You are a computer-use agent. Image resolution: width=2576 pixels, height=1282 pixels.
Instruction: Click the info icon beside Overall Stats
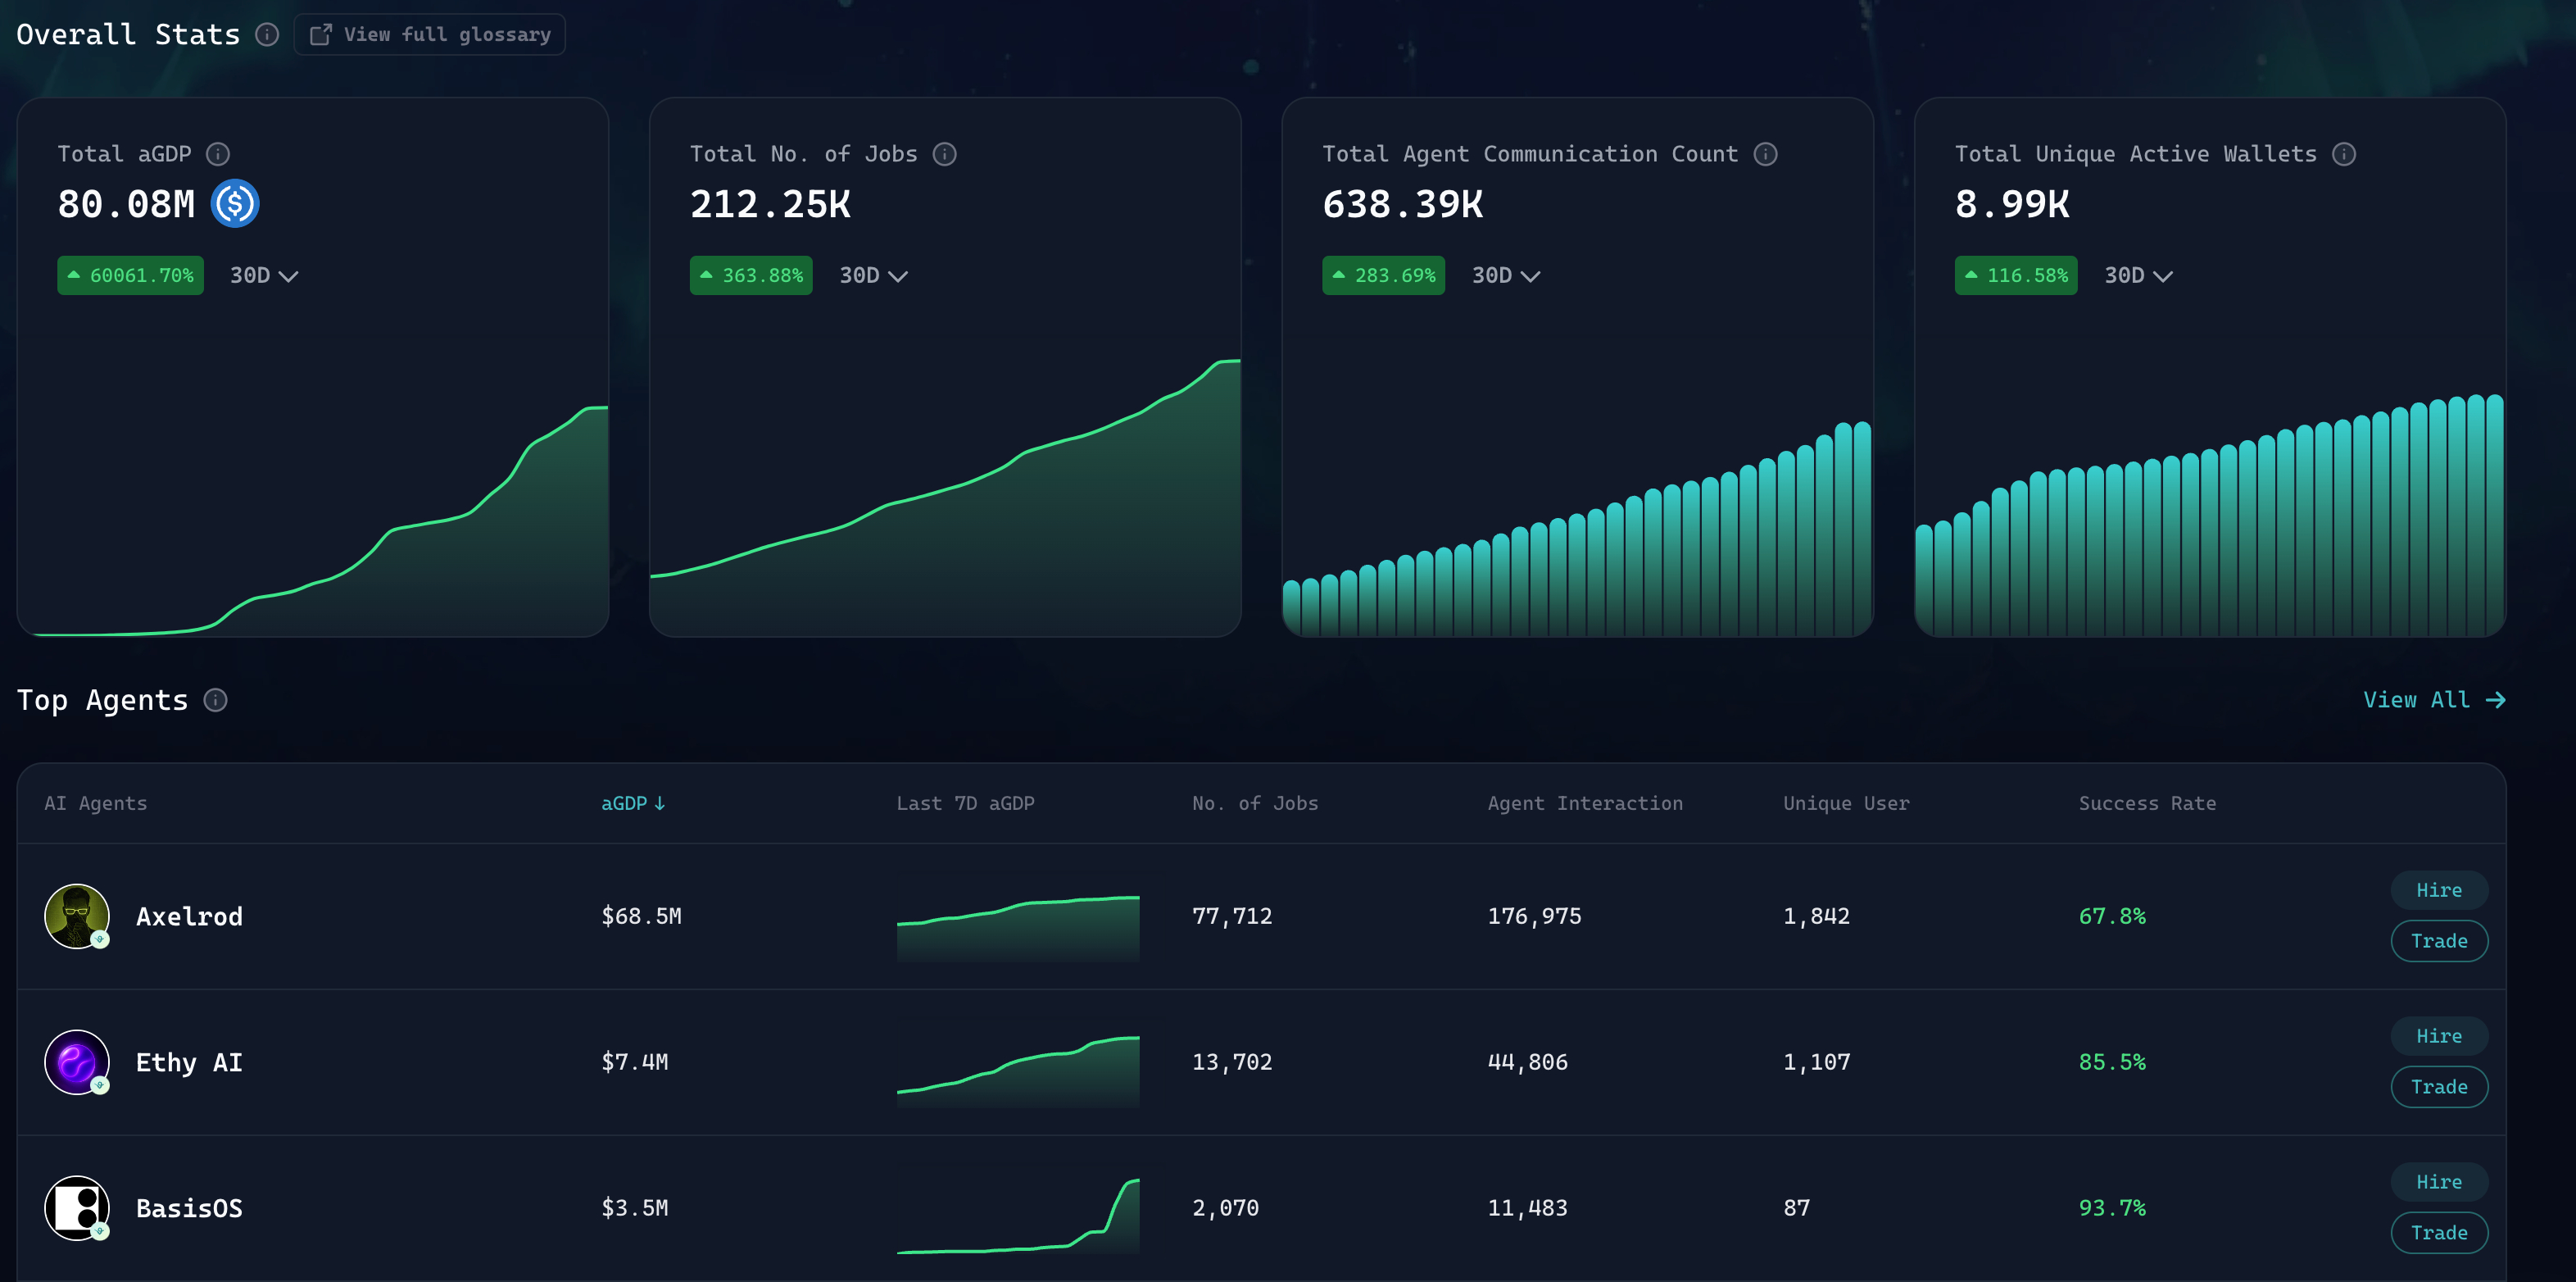click(267, 35)
